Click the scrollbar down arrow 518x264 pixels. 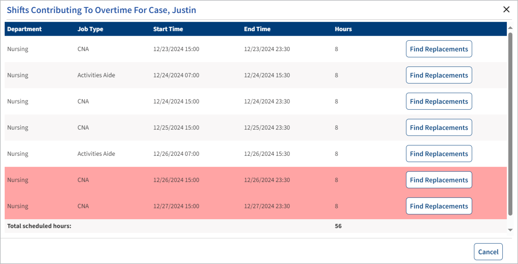tap(510, 230)
